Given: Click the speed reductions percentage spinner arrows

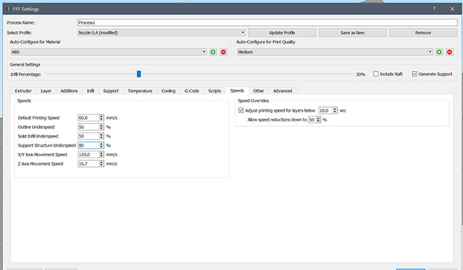Looking at the screenshot, I should coord(319,119).
